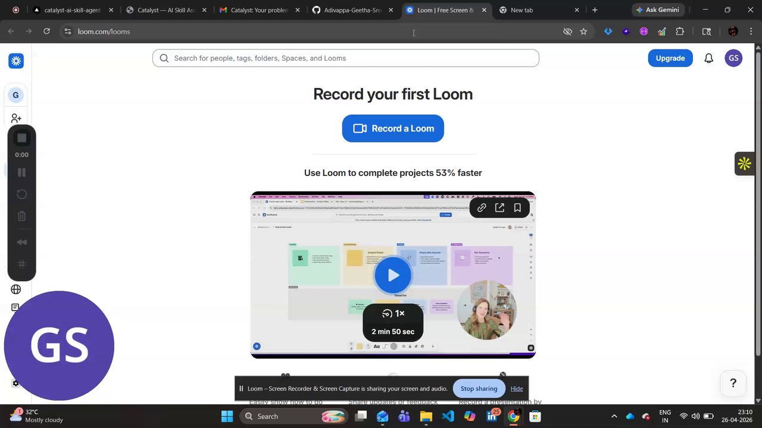This screenshot has height=428, width=762.
Task: Switch to the catalyst-ai-skill-agent tab
Action: tap(73, 10)
